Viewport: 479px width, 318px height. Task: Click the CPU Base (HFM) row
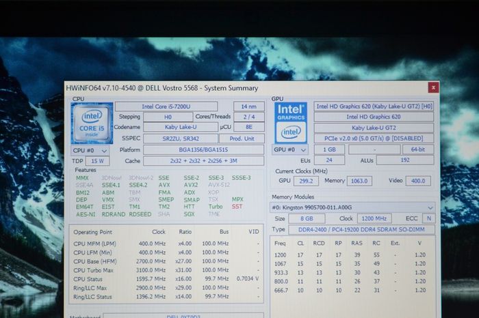(166, 261)
